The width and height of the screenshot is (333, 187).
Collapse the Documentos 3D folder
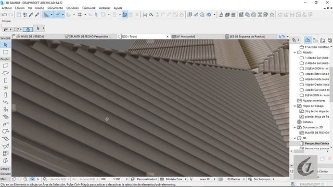(295, 127)
